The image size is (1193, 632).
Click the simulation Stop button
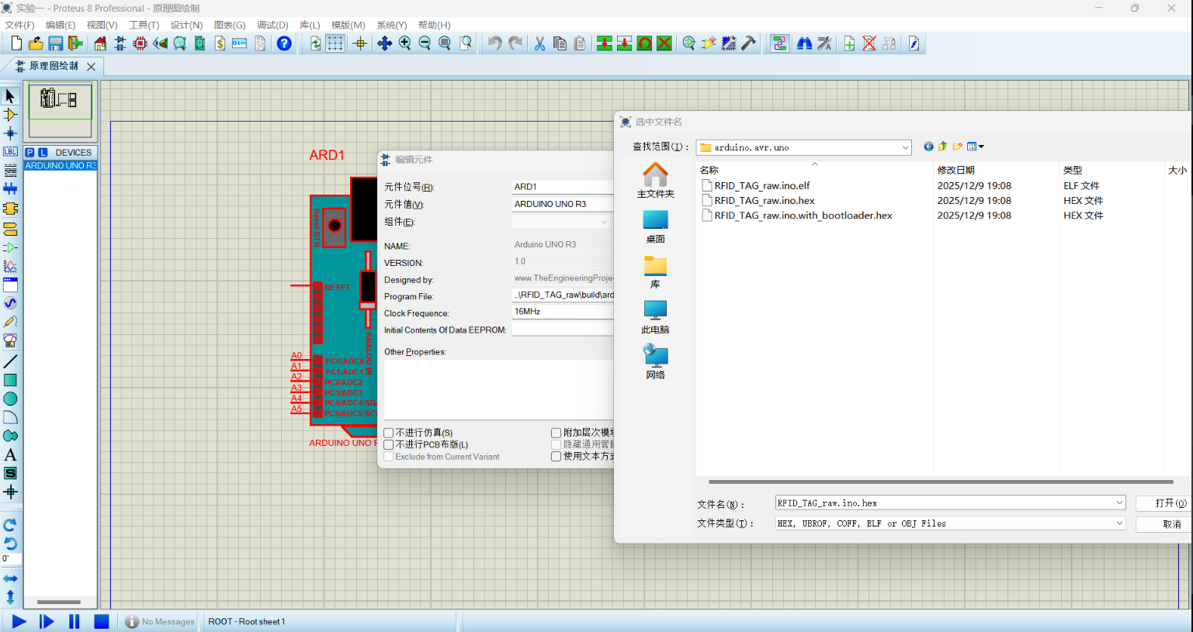pyautogui.click(x=102, y=621)
